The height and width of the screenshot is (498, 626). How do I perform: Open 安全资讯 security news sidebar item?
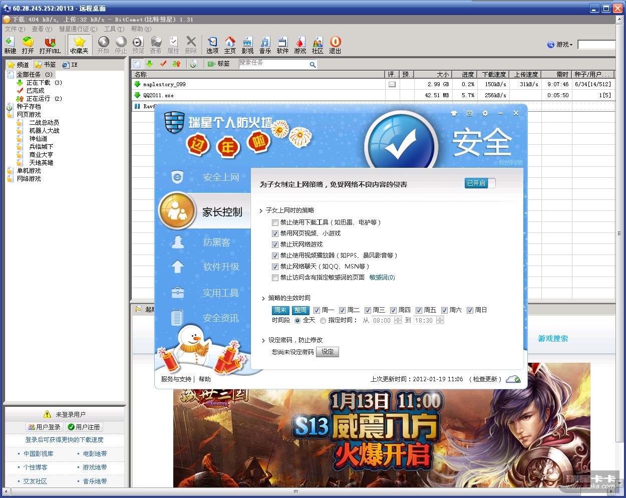click(x=221, y=318)
